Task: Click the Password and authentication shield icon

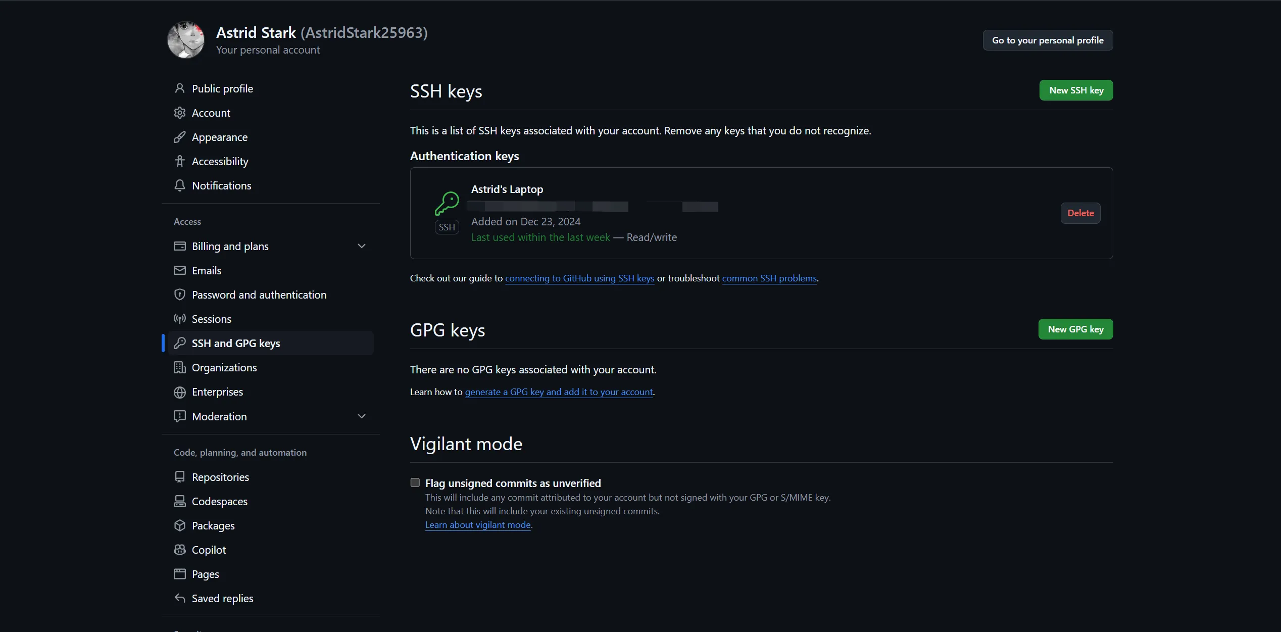Action: [x=180, y=295]
